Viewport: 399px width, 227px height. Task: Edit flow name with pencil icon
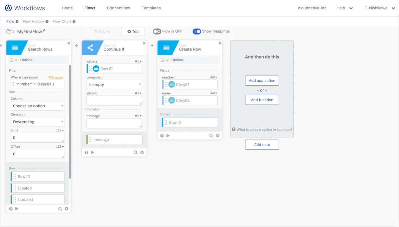tap(44, 31)
